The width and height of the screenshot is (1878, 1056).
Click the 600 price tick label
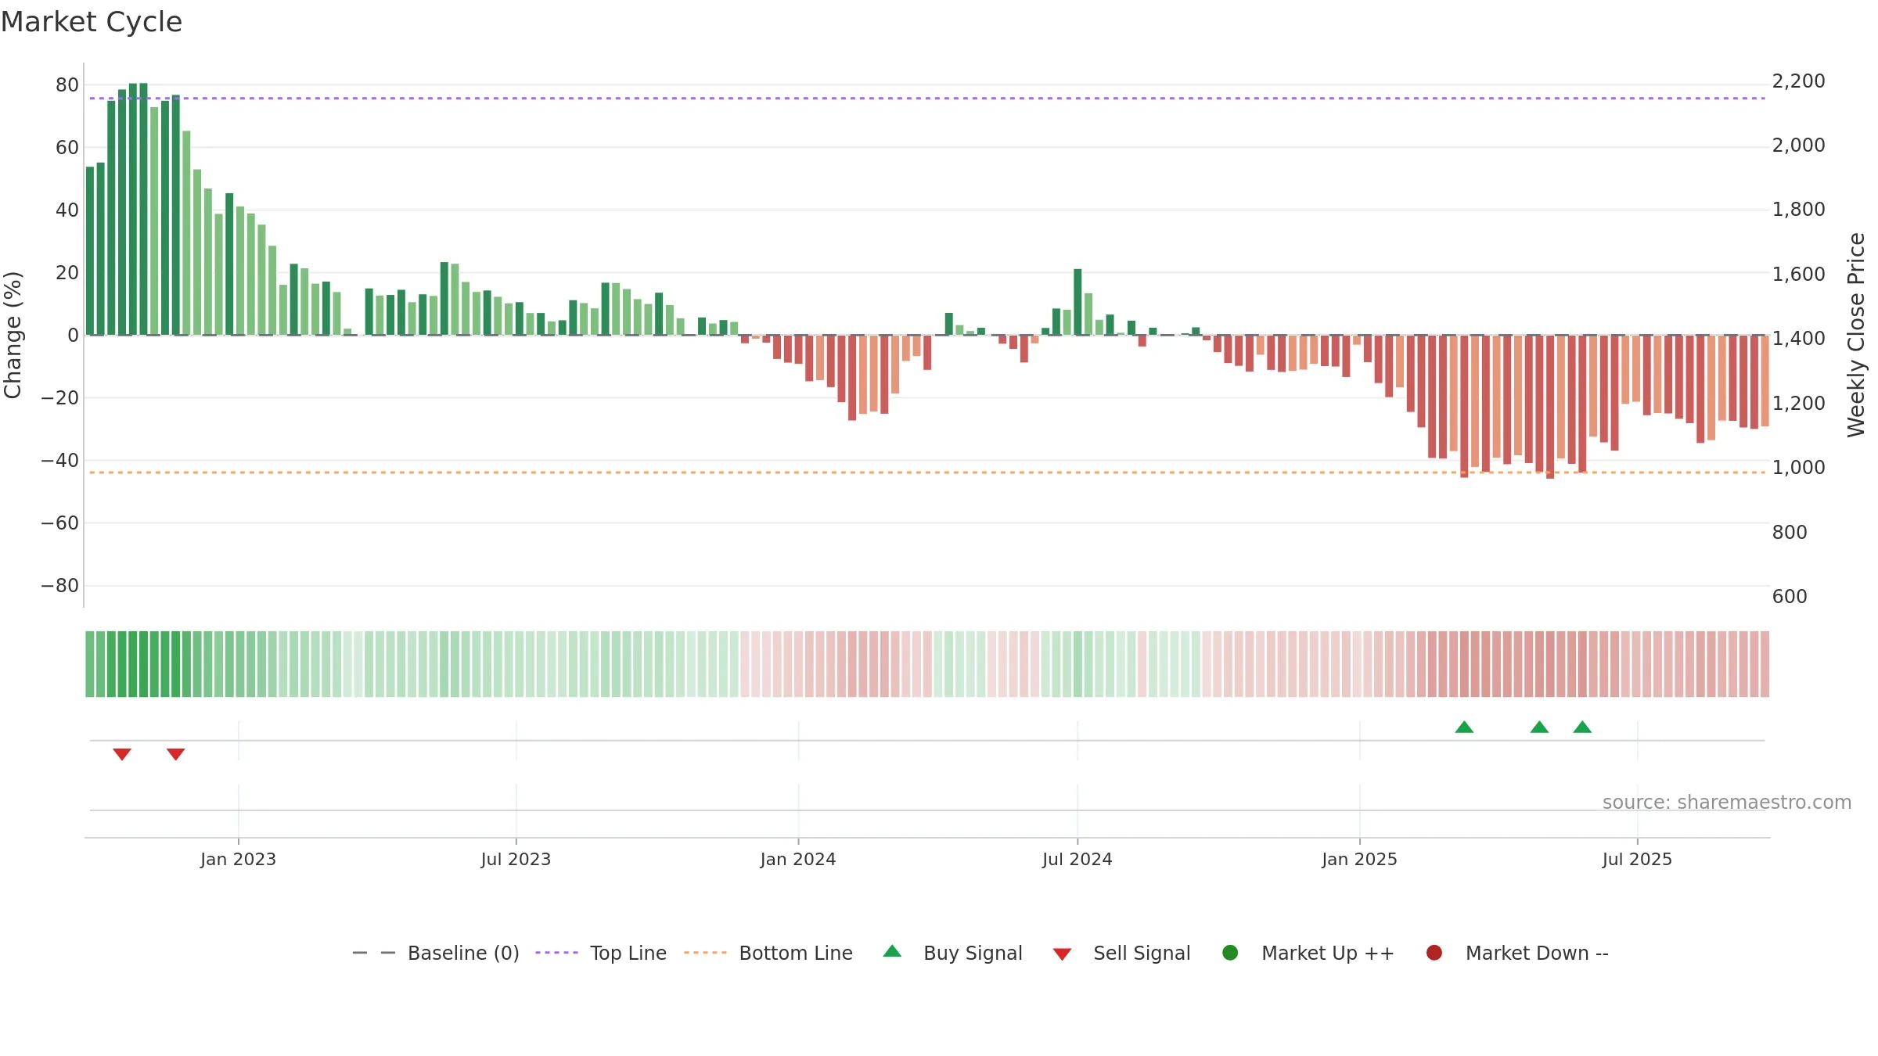(x=1790, y=597)
